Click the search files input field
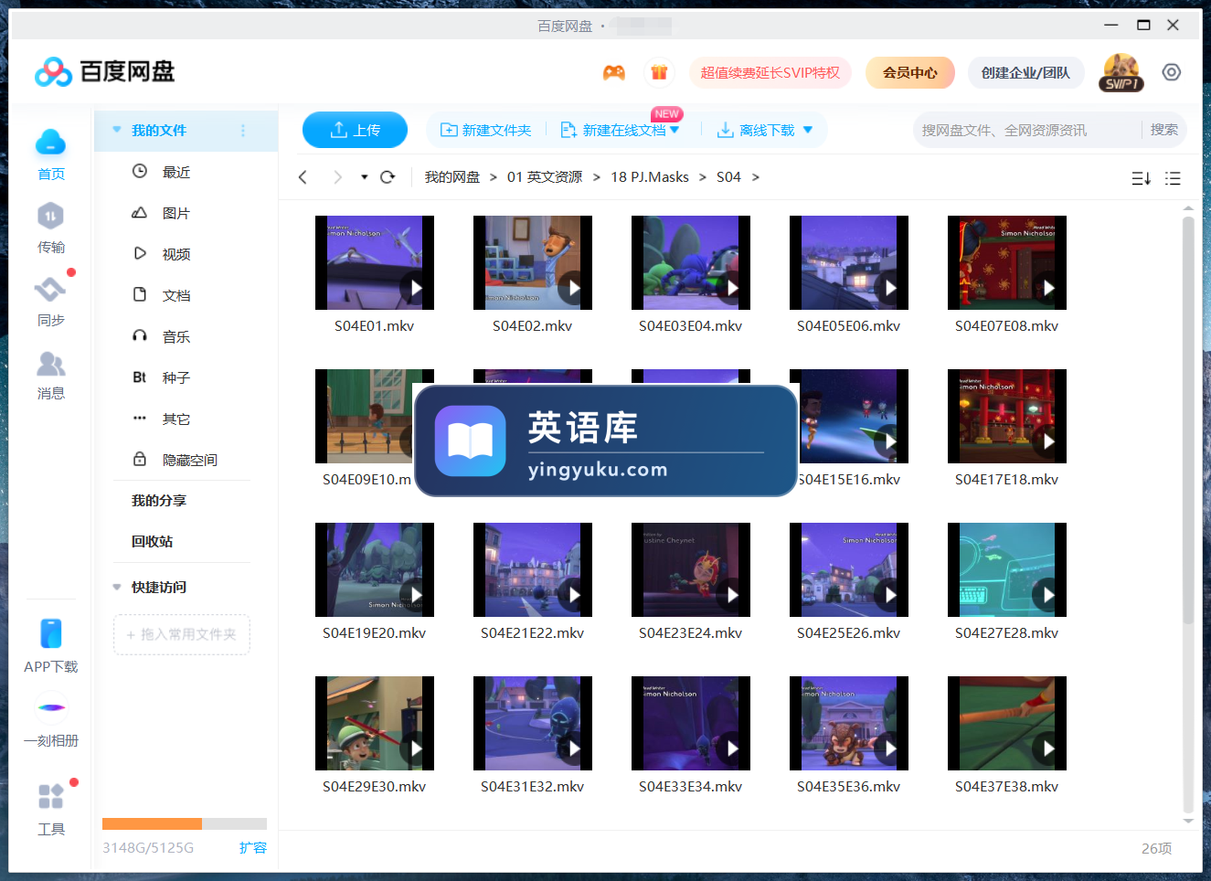The image size is (1211, 881). [x=1025, y=130]
